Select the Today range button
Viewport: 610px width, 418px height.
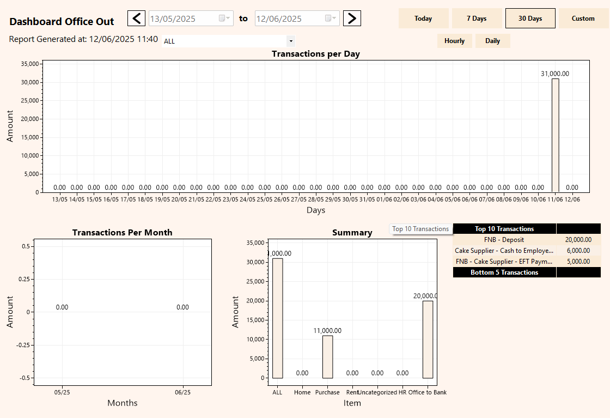pos(423,19)
